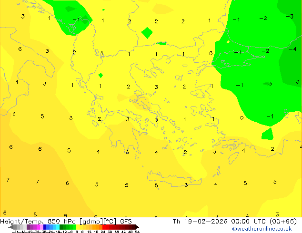Image resolution: width=302 pixels, height=233 pixels.
Task: Open the weatheronline.co.uk link
Action: [x=262, y=229]
